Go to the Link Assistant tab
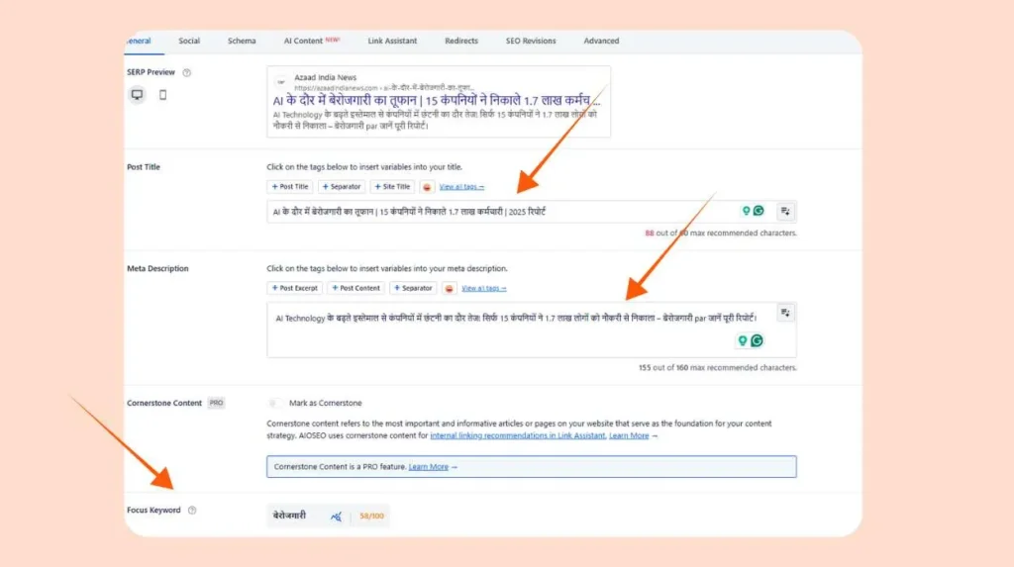 pyautogui.click(x=393, y=41)
